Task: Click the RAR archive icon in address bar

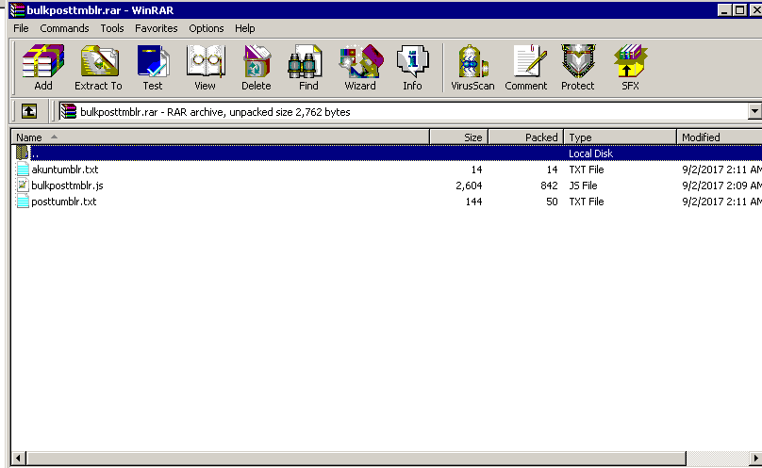Action: [x=69, y=112]
